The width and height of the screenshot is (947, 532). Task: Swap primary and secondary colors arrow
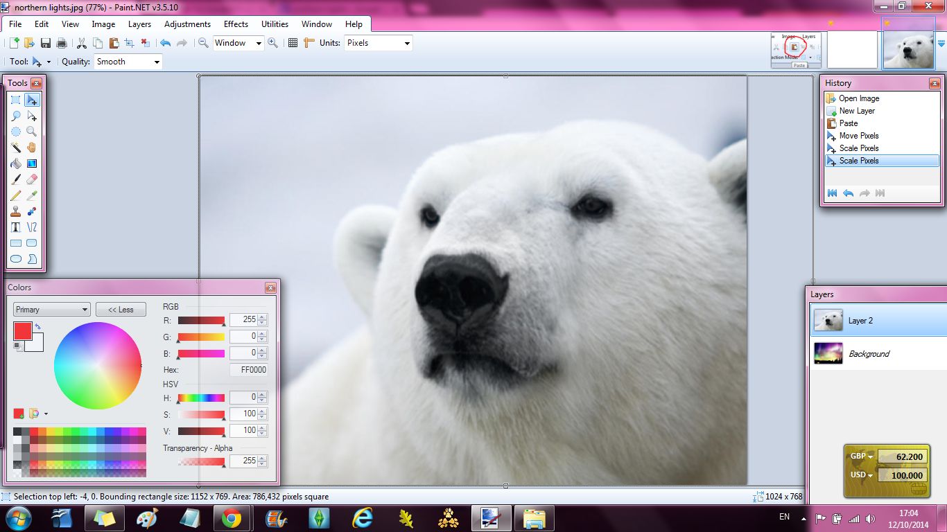click(x=37, y=326)
